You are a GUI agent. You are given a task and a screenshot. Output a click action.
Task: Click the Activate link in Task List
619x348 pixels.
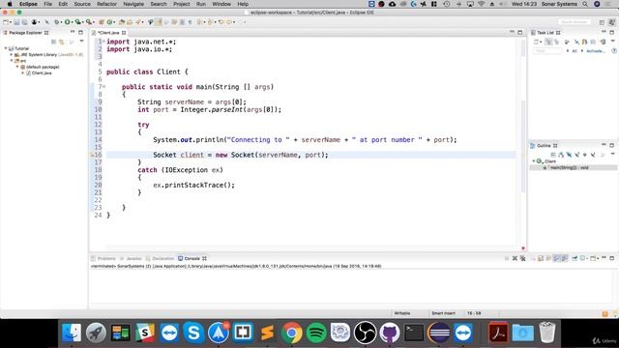tap(595, 51)
